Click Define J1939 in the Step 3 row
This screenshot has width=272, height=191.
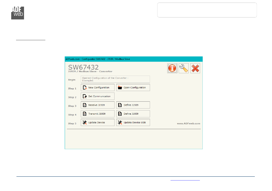[133, 105]
